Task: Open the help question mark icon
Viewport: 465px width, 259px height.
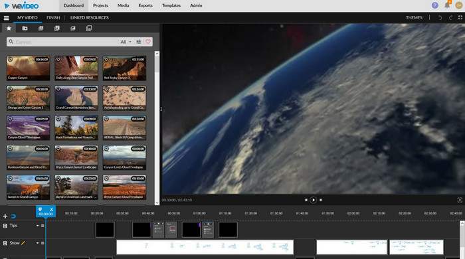Action: [x=434, y=5]
